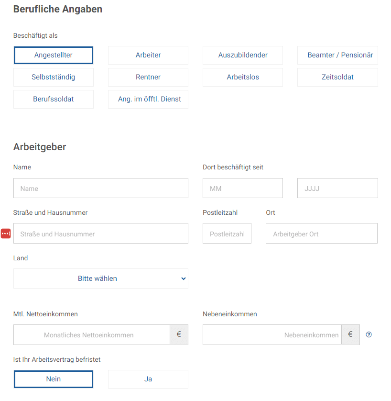
Task: Select Nein for befristet Arbeitsvertrag
Action: click(x=54, y=379)
